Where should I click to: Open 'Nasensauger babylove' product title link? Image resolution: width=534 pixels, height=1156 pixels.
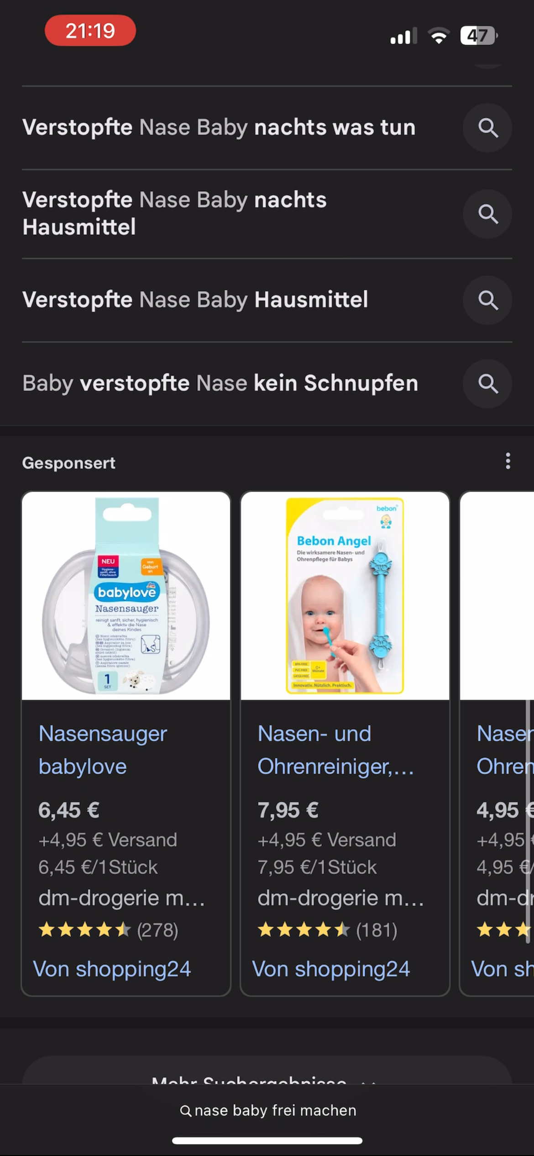pyautogui.click(x=103, y=750)
